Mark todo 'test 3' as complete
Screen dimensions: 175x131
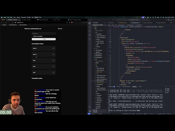(53, 55)
